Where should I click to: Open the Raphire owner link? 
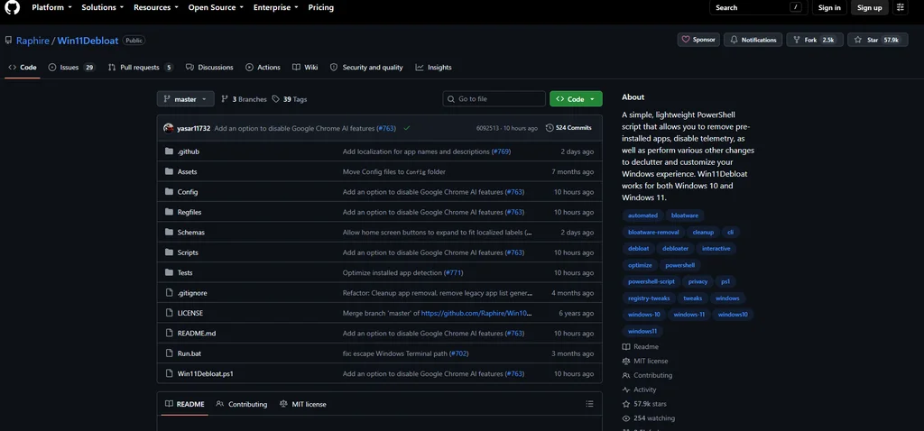pos(32,41)
